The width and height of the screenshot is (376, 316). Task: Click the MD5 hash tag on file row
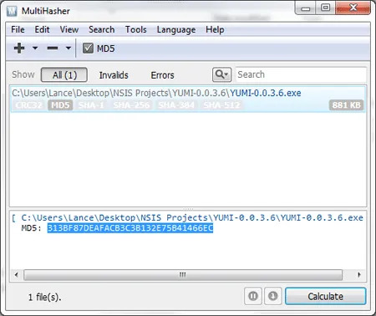coord(60,105)
